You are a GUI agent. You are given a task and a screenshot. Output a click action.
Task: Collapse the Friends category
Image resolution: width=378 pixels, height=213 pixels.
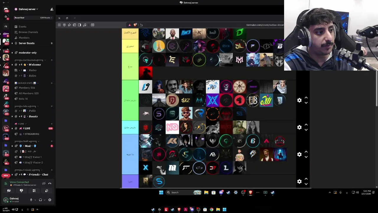coord(29,170)
